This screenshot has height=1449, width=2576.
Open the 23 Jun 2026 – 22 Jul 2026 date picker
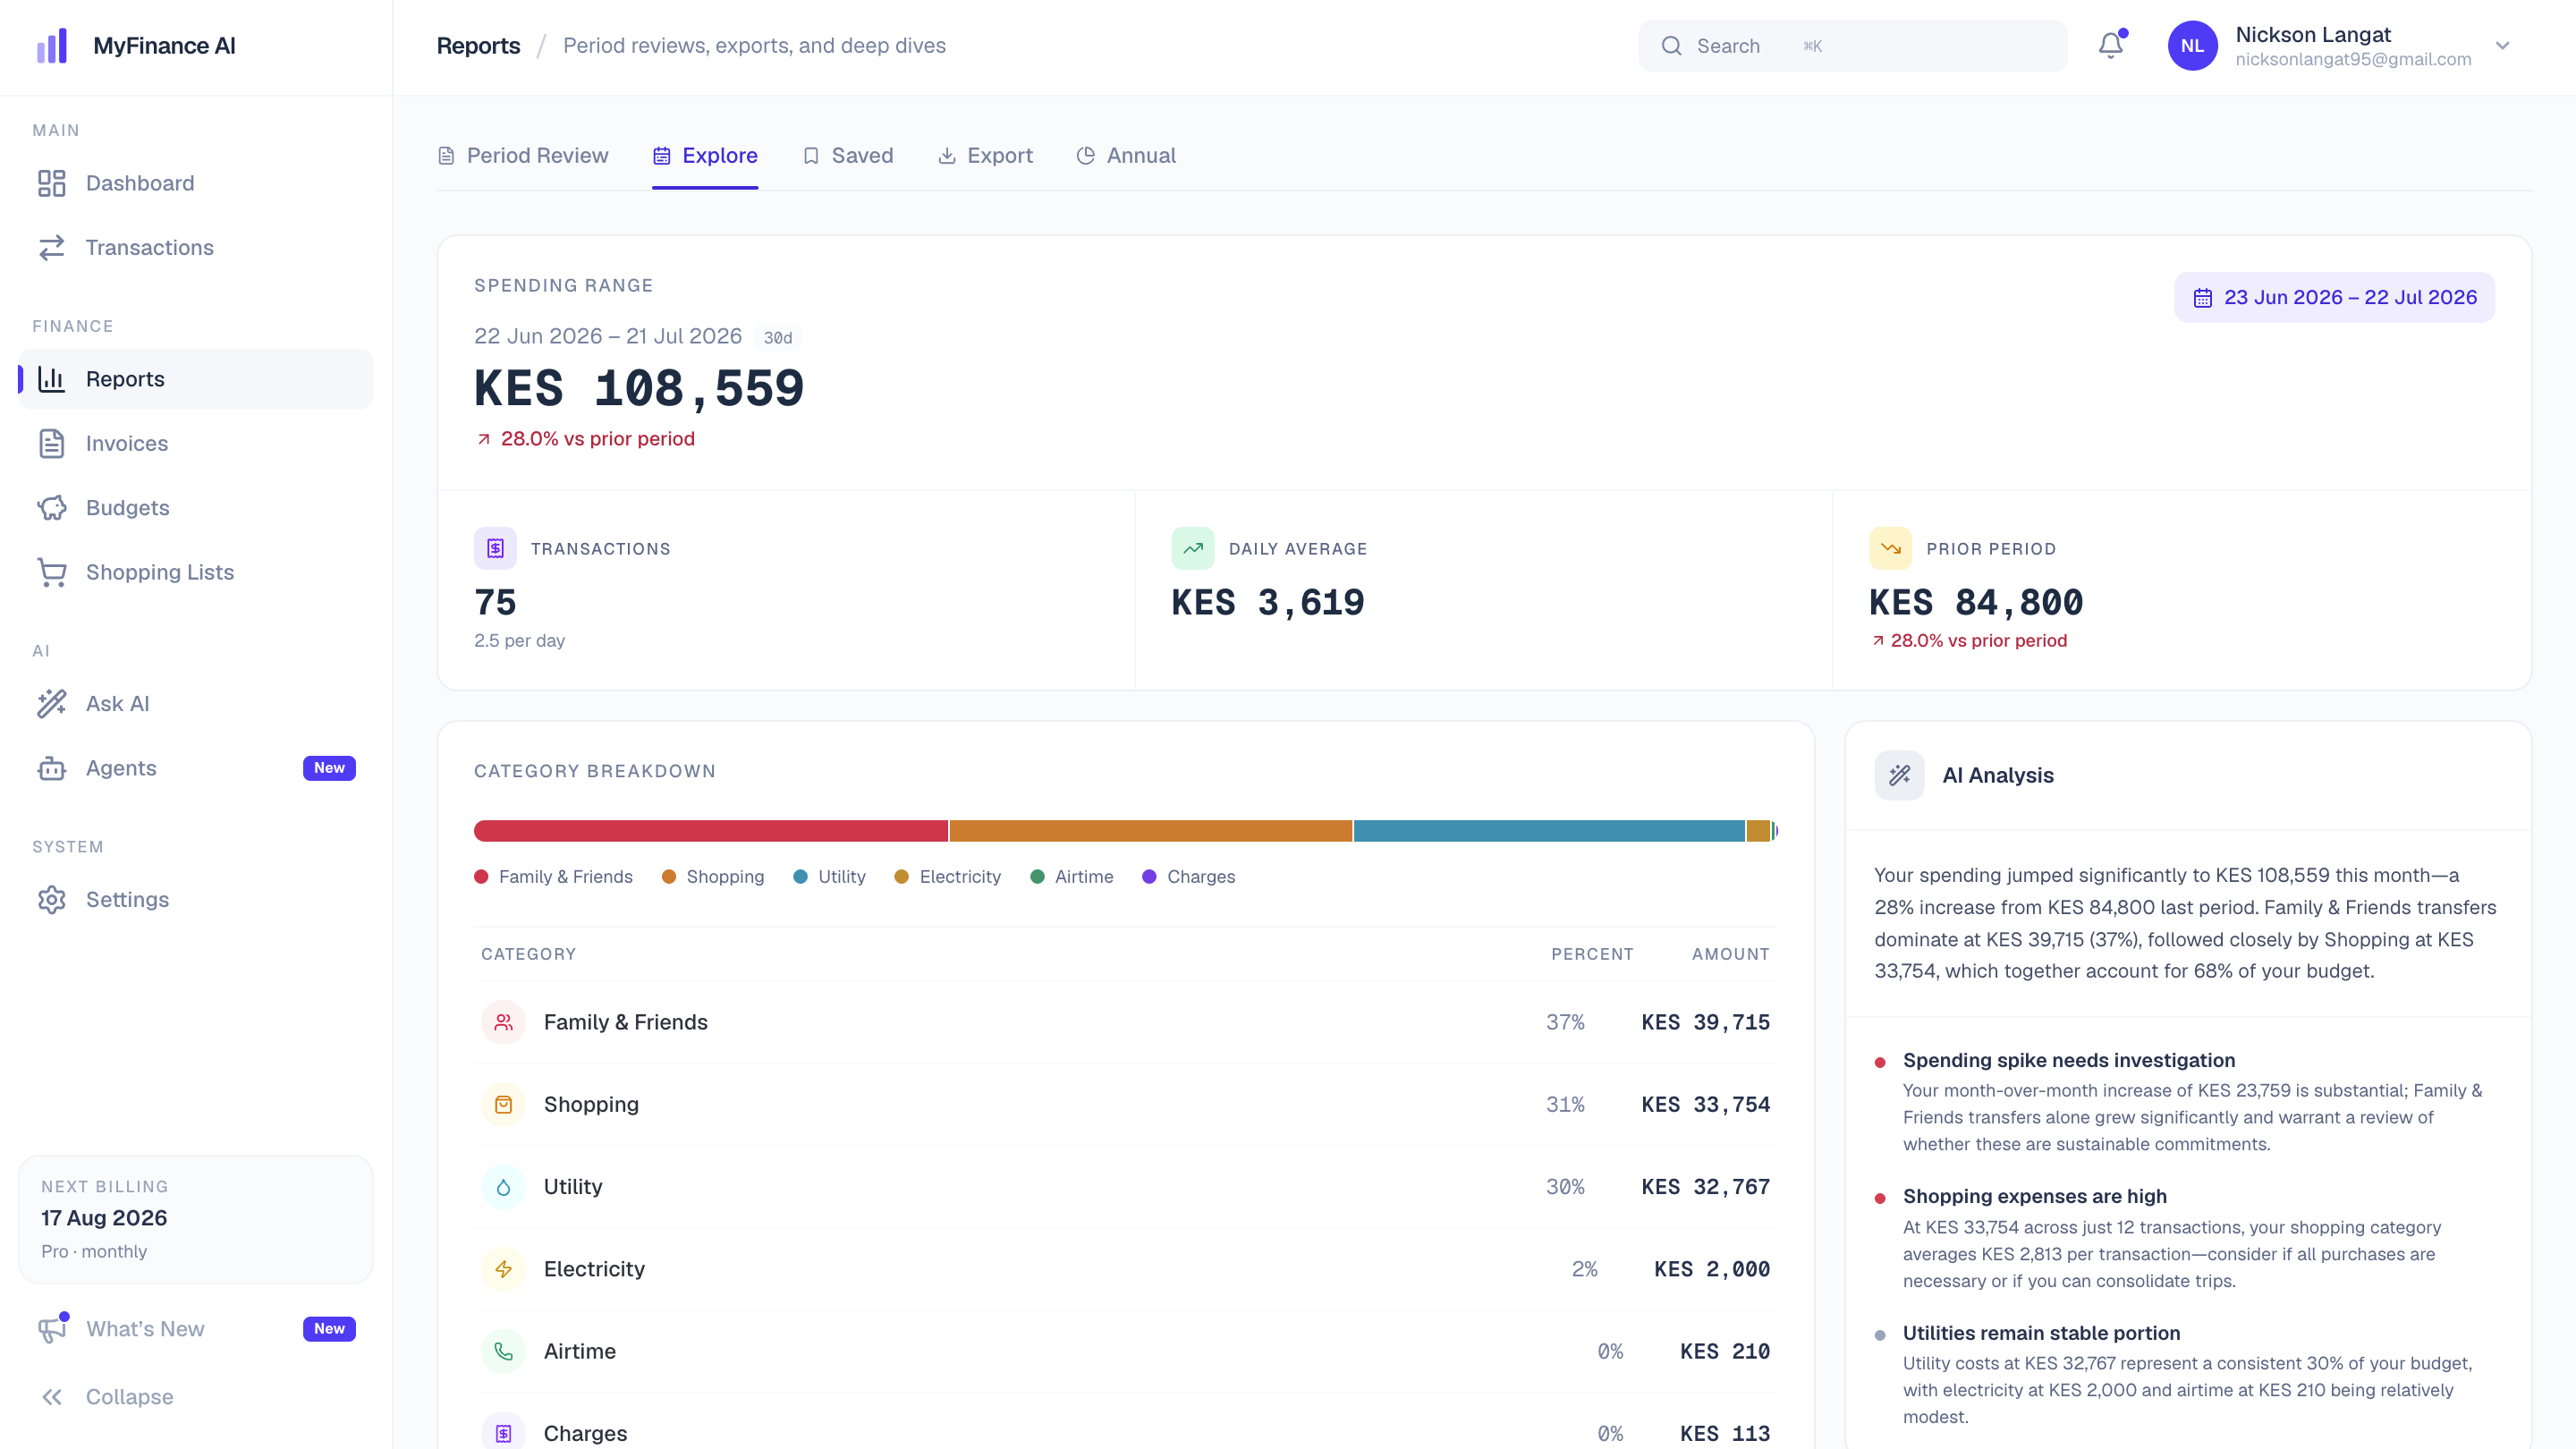(x=2334, y=297)
